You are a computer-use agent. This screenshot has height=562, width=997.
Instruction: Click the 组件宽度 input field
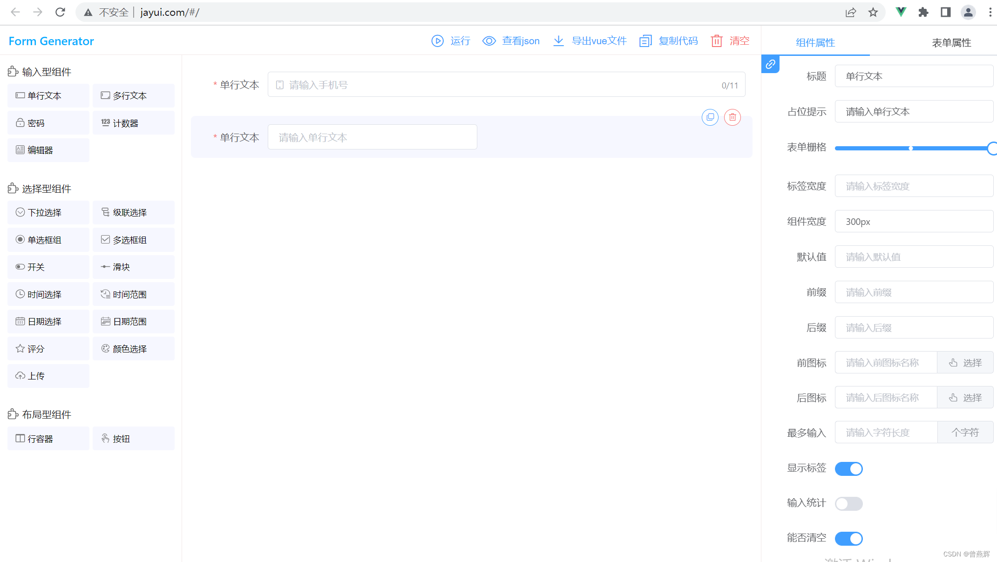tap(914, 222)
